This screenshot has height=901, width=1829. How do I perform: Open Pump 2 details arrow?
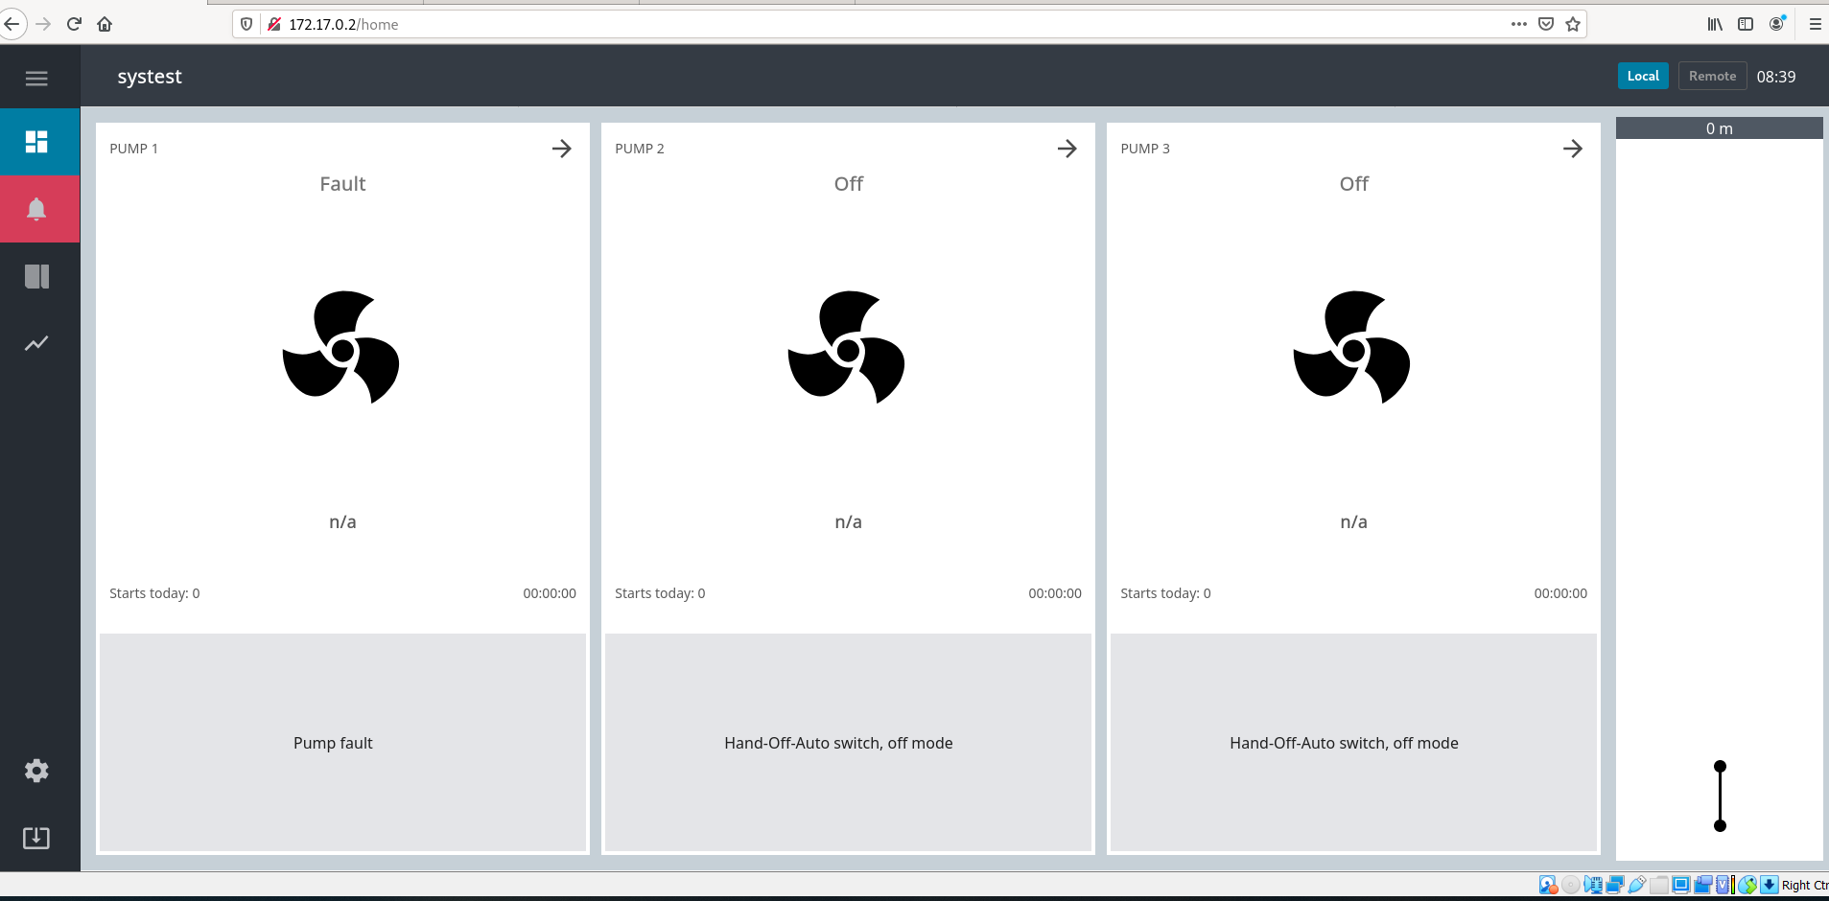1067,149
